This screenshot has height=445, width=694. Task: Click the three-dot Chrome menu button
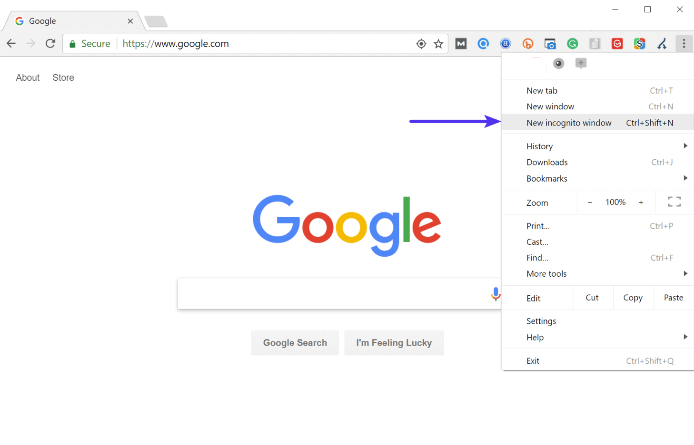(x=684, y=44)
